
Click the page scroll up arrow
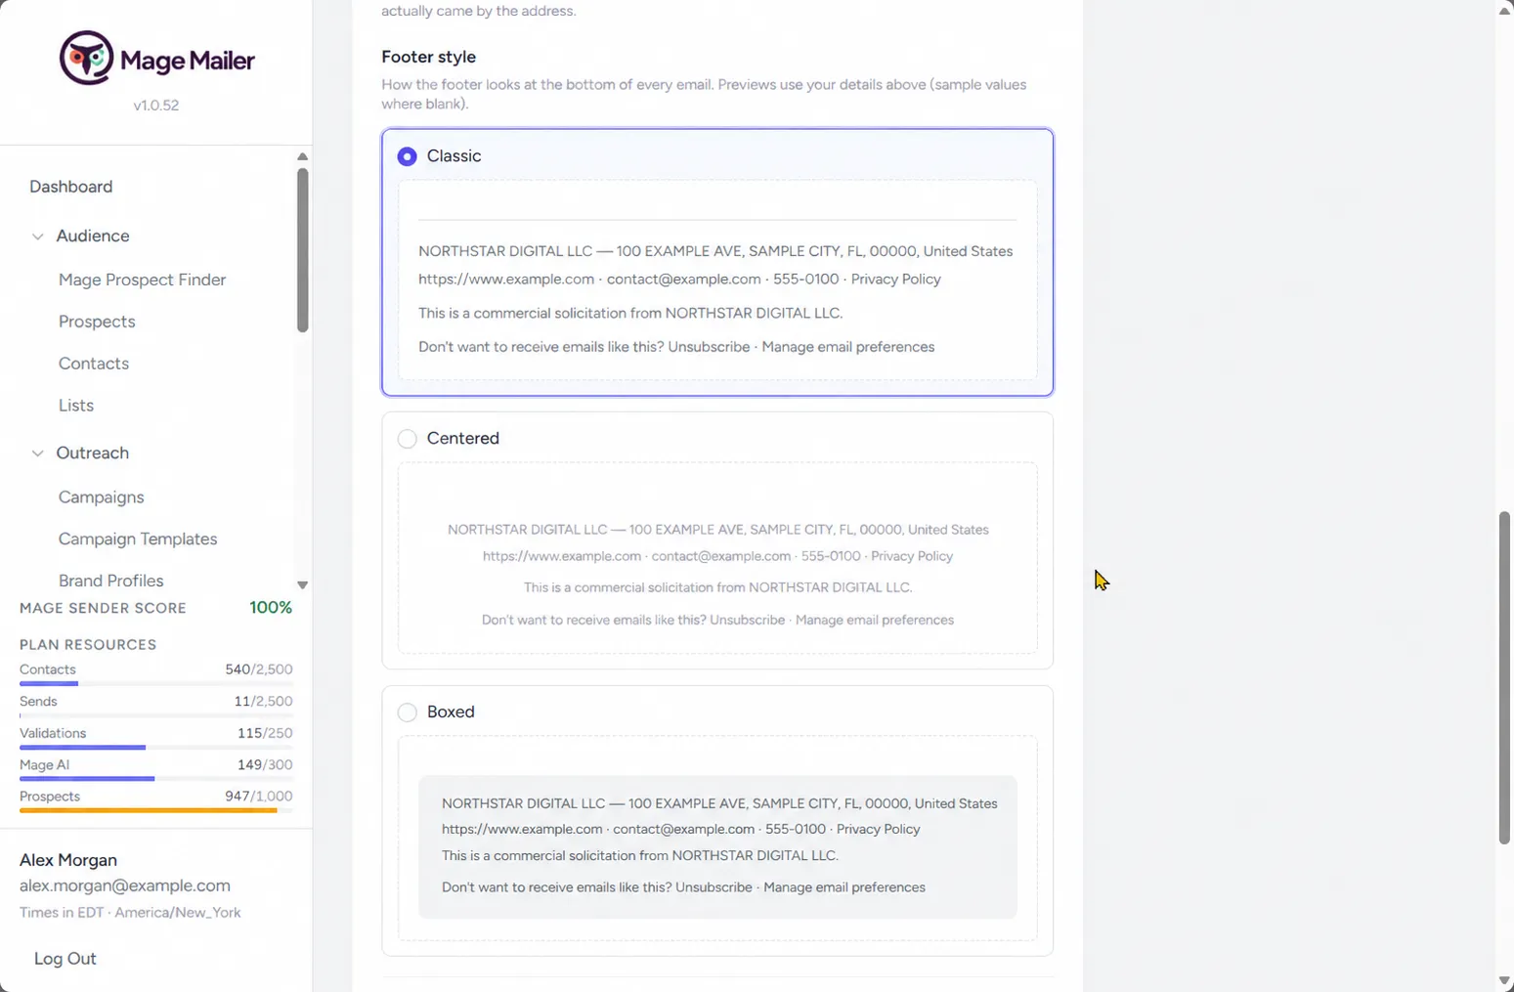click(1505, 11)
